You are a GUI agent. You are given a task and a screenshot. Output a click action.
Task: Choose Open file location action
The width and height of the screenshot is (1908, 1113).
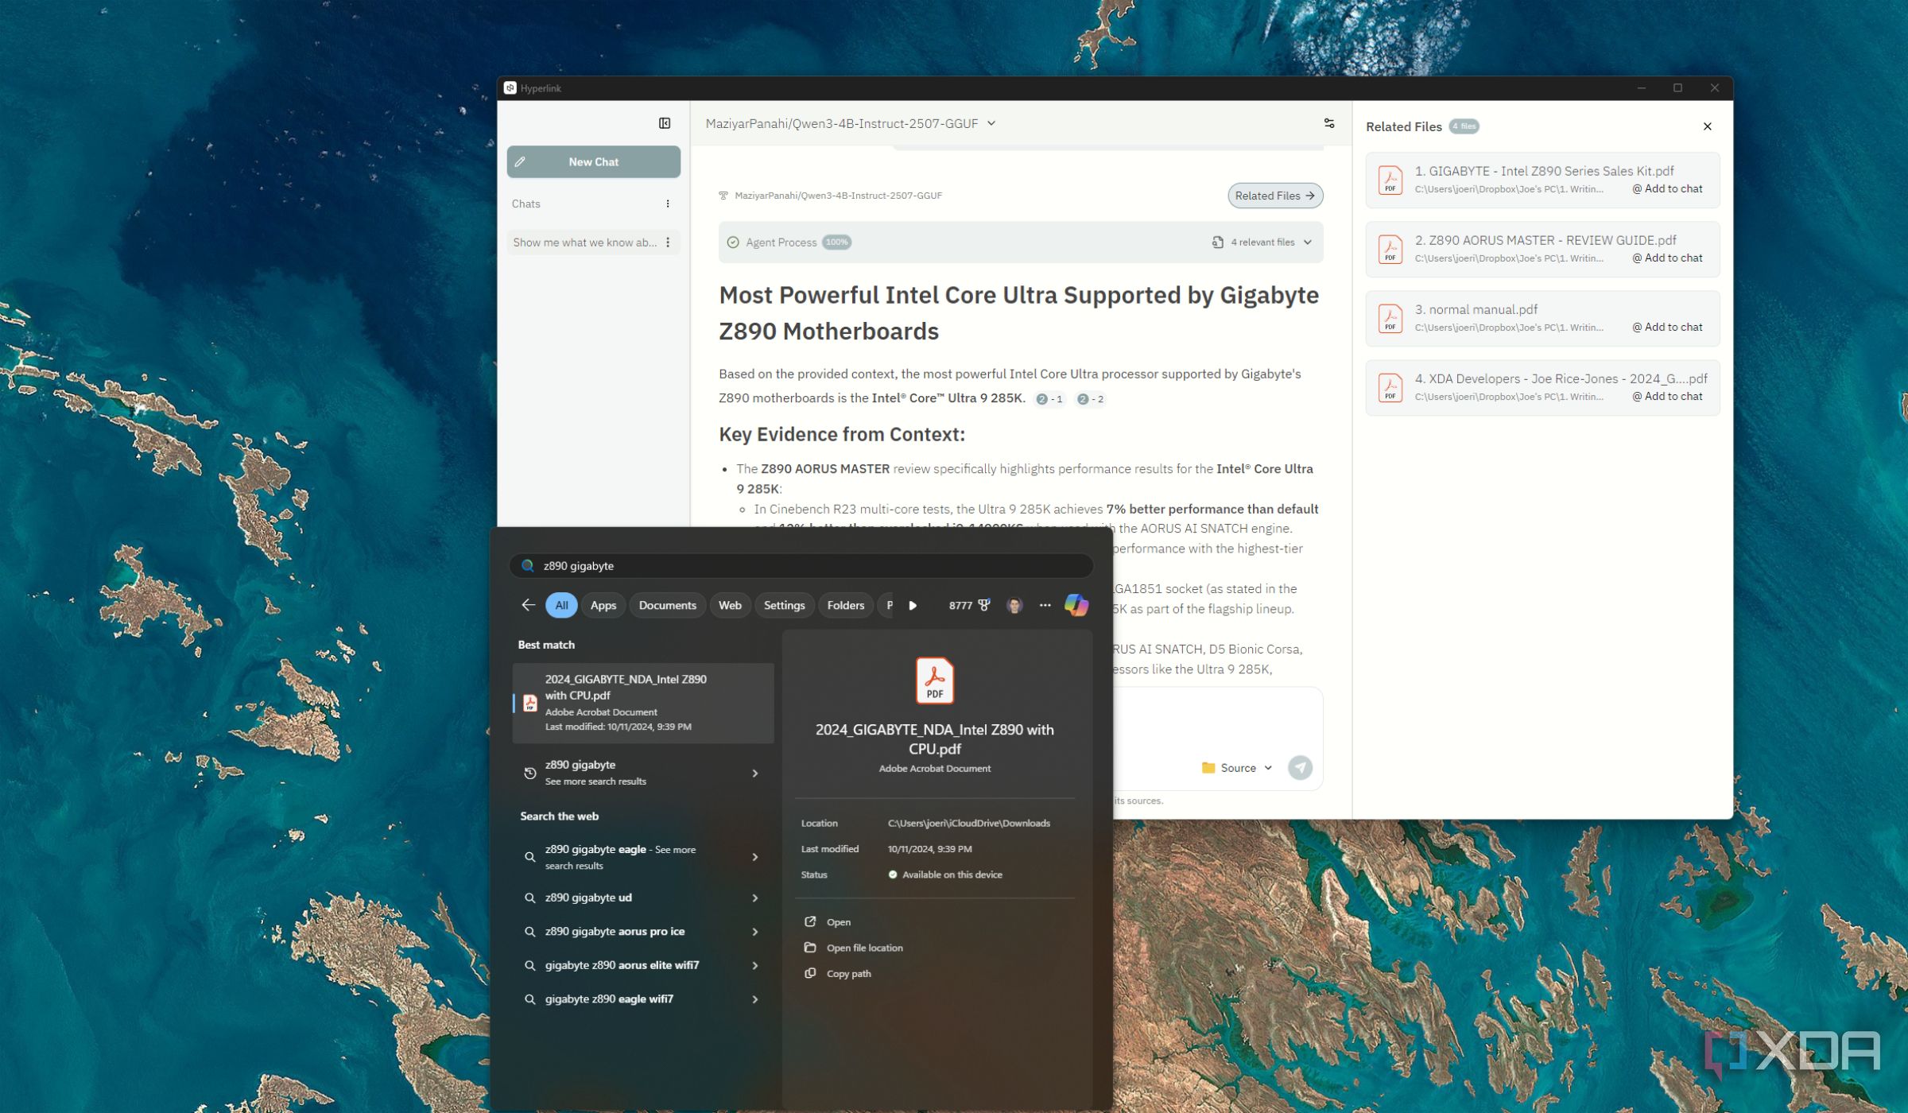(x=863, y=948)
